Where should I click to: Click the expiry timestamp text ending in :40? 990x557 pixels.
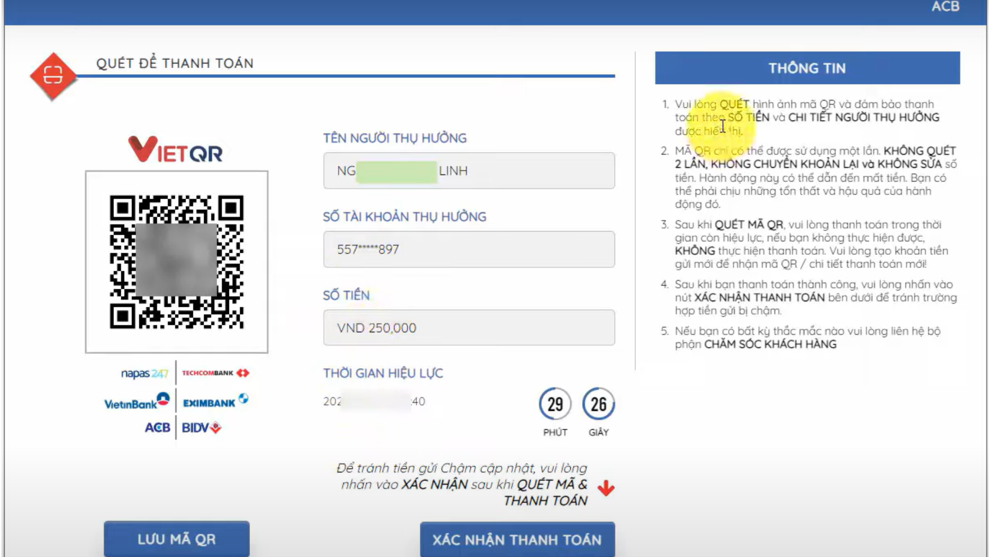click(x=374, y=401)
